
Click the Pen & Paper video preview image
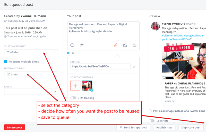coord(184,61)
